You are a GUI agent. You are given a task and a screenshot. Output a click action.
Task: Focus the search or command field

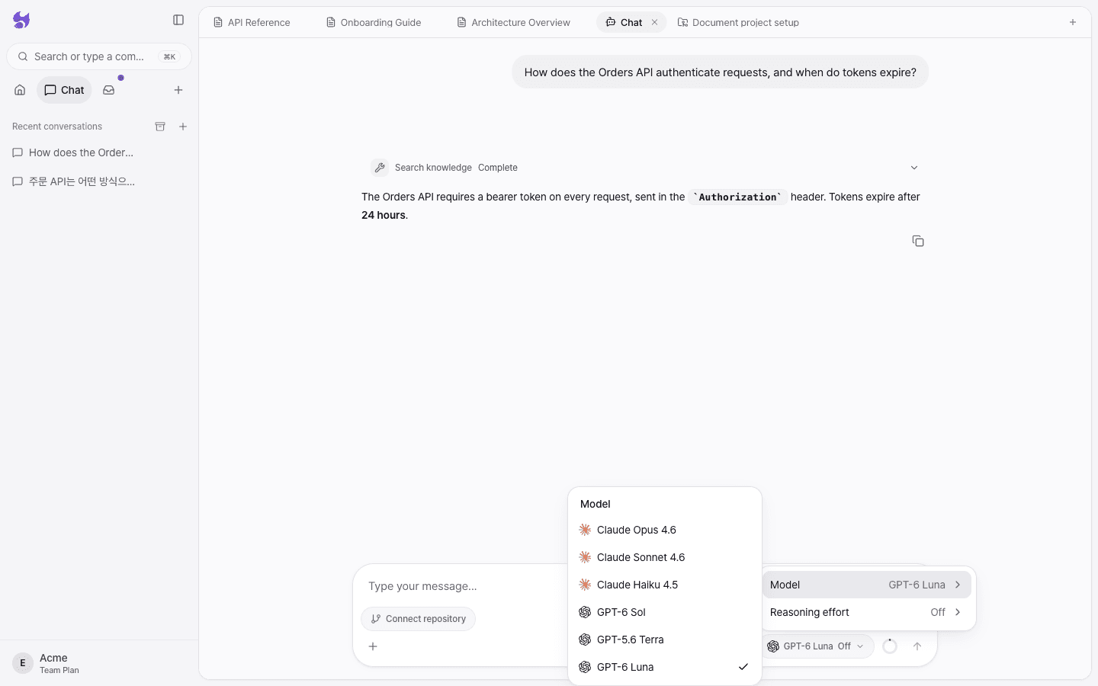[x=99, y=56]
